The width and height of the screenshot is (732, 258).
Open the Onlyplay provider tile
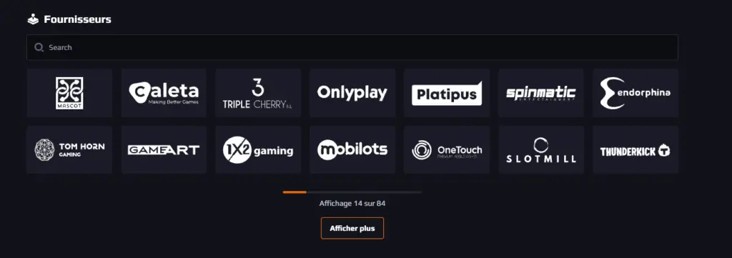(x=352, y=93)
